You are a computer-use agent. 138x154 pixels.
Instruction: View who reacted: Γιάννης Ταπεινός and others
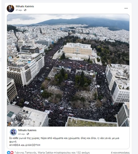click(x=52, y=153)
